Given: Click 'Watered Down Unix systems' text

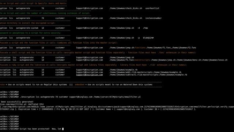Looking at the screenshot, I should click(x=138, y=85).
